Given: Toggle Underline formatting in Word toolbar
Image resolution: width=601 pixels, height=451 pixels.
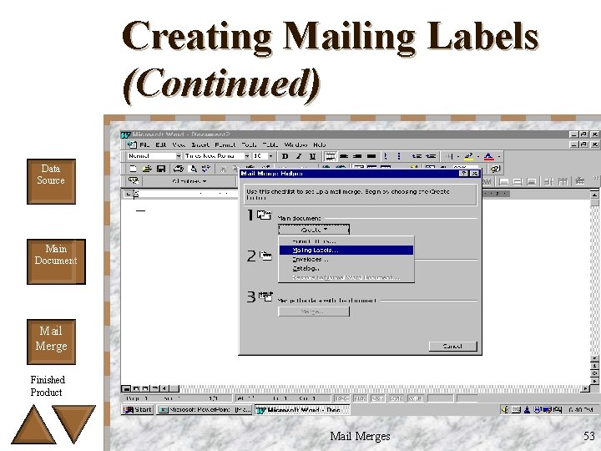Looking at the screenshot, I should tap(312, 156).
